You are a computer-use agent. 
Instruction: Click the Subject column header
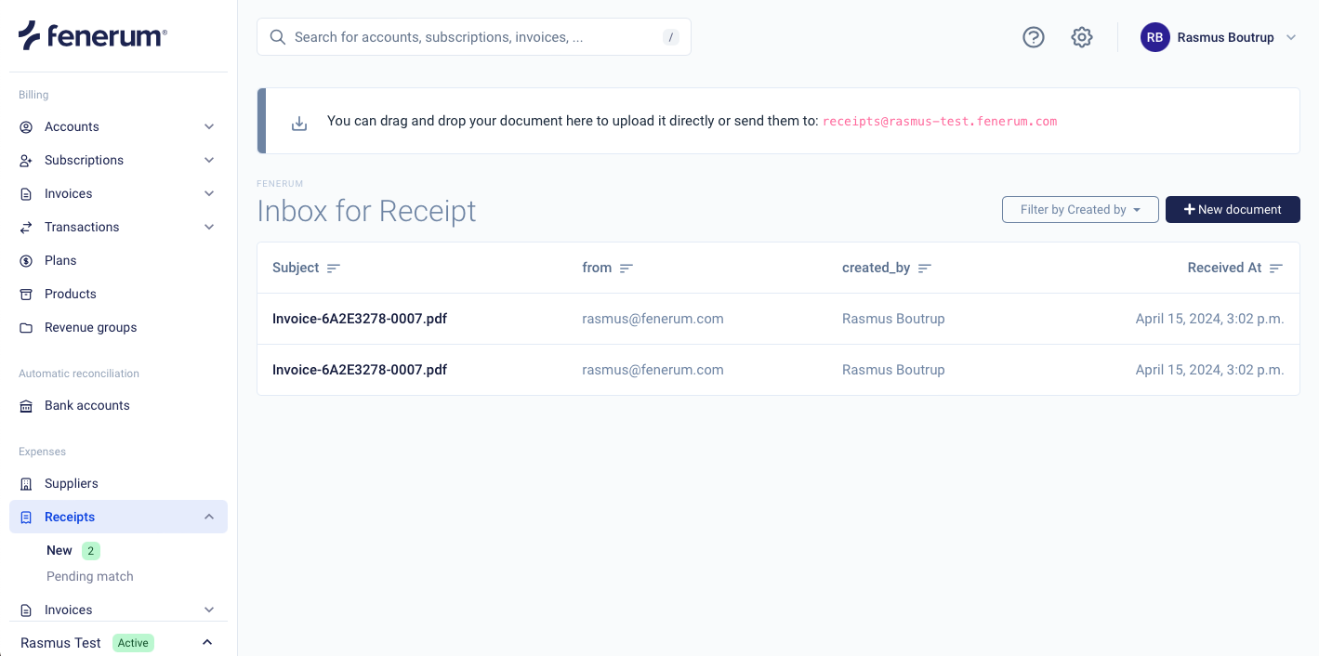click(x=296, y=268)
